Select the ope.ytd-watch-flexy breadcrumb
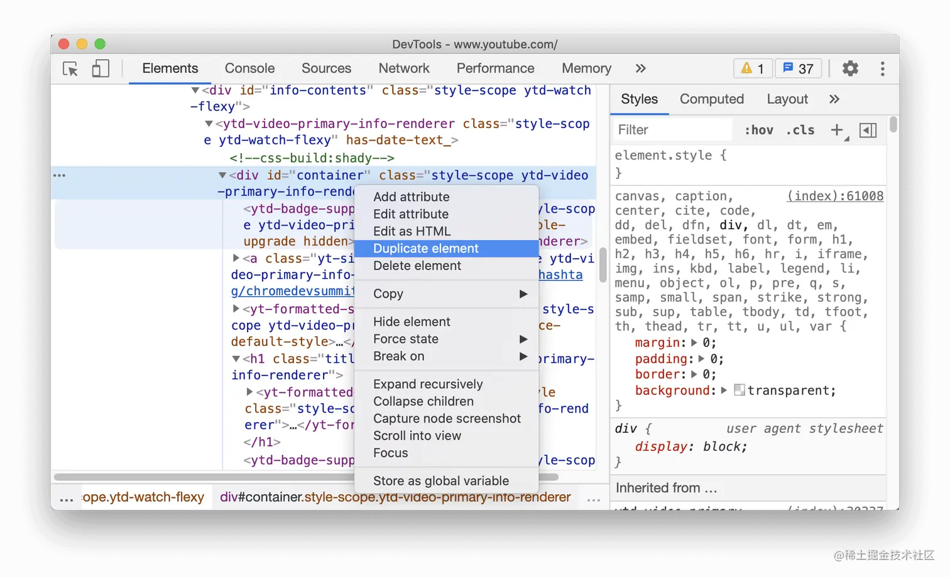 [x=143, y=497]
